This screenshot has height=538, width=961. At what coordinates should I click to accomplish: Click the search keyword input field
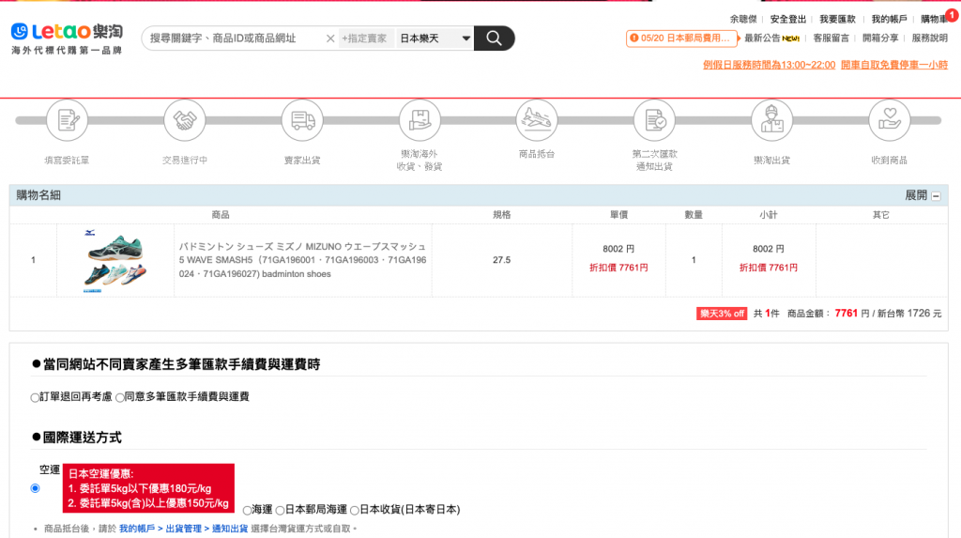(235, 38)
